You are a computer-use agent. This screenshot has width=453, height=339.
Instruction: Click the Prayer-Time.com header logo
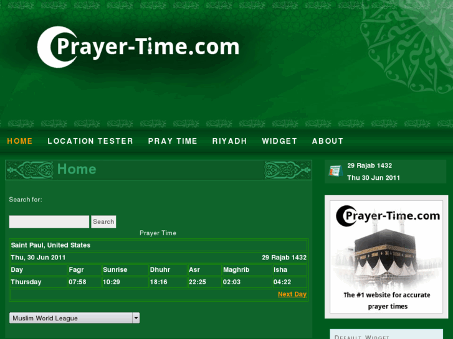[138, 47]
